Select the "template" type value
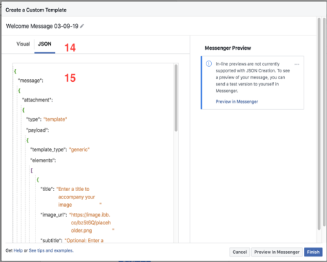This screenshot has width=327, height=262. click(x=55, y=119)
